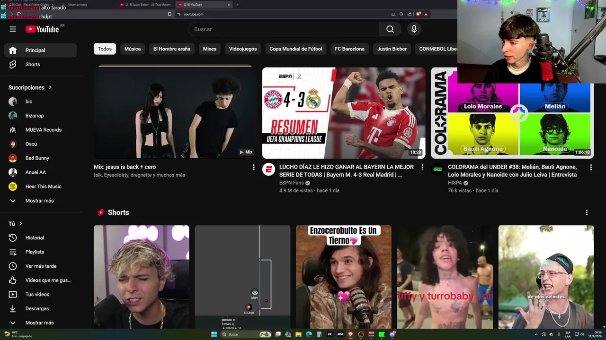Select the Mixes filter chip
This screenshot has width=606, height=340.
210,49
